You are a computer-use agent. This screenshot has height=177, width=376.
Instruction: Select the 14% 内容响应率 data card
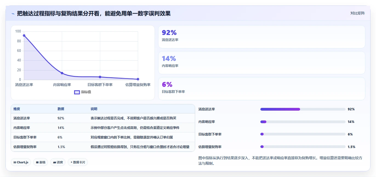click(x=262, y=63)
